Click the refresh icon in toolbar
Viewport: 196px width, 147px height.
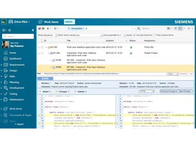[189, 29]
